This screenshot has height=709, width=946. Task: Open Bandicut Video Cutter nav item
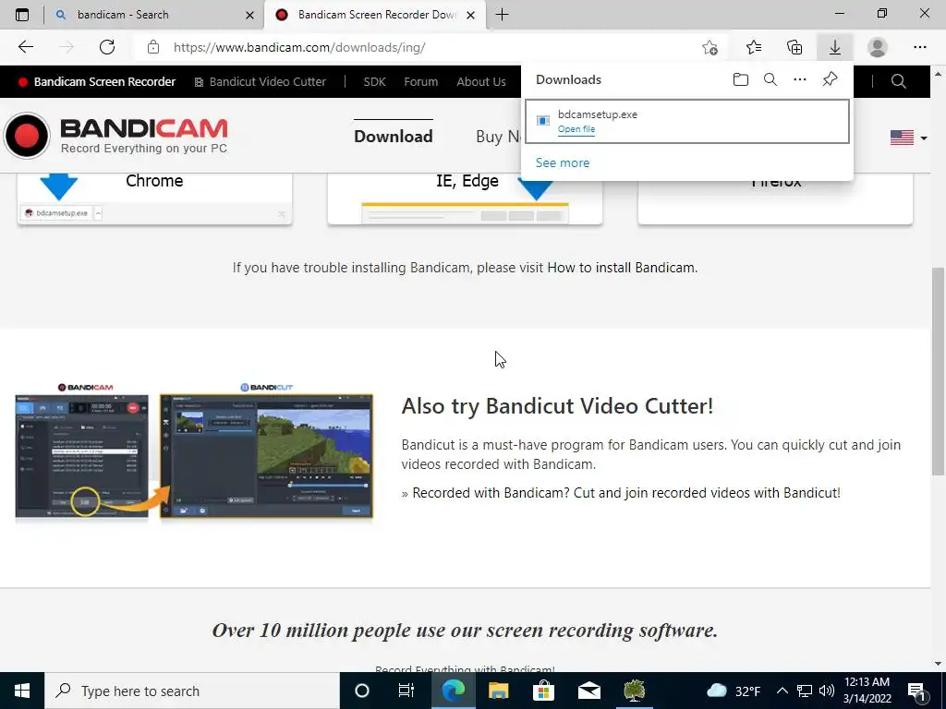[260, 81]
